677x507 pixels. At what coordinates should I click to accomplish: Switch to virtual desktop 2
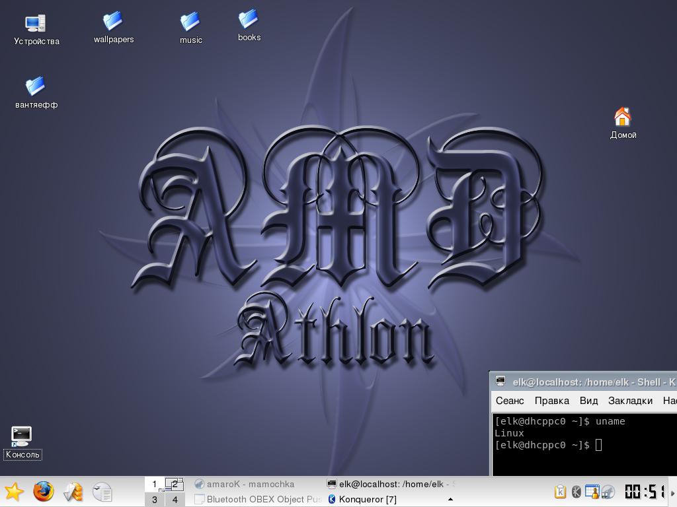click(x=175, y=484)
